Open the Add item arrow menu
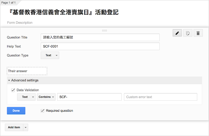Viewport: 209px width, 136px height. click(x=25, y=127)
